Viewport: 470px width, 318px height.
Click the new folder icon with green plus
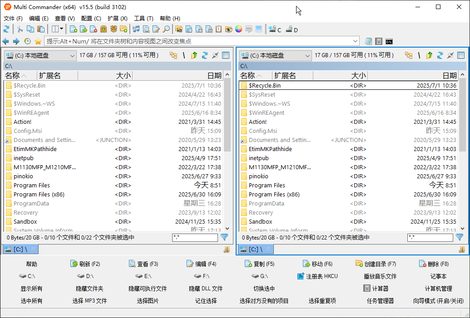click(124, 29)
